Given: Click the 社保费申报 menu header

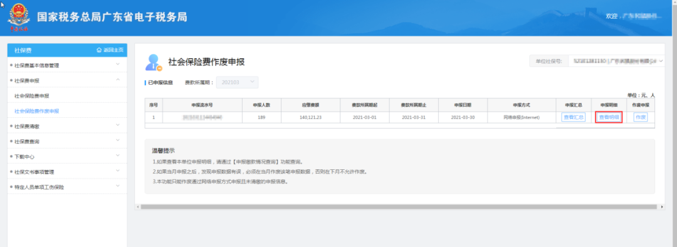Looking at the screenshot, I should click(67, 80).
